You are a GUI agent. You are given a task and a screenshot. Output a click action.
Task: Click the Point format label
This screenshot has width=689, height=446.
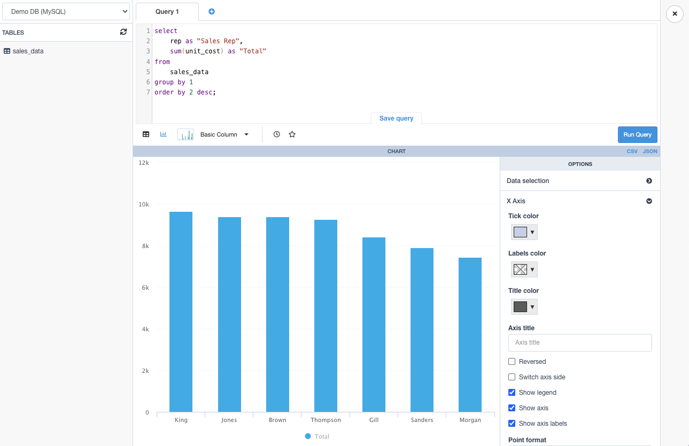[528, 440]
